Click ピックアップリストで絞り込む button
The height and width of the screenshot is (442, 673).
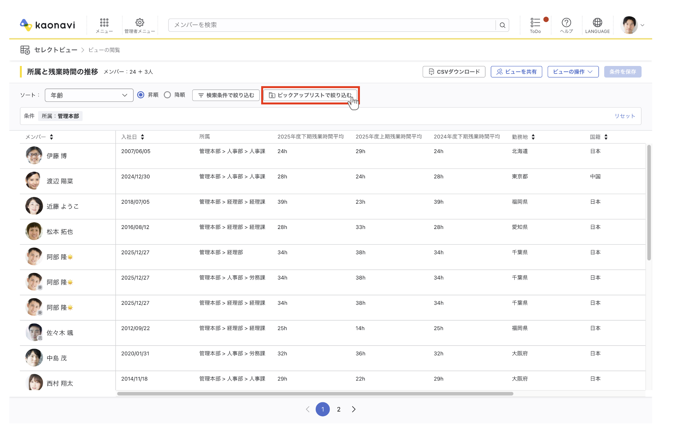[x=310, y=95]
